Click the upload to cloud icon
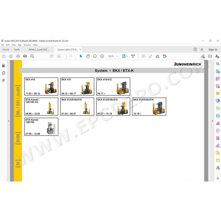The width and height of the screenshot is (221, 221). 18,56
